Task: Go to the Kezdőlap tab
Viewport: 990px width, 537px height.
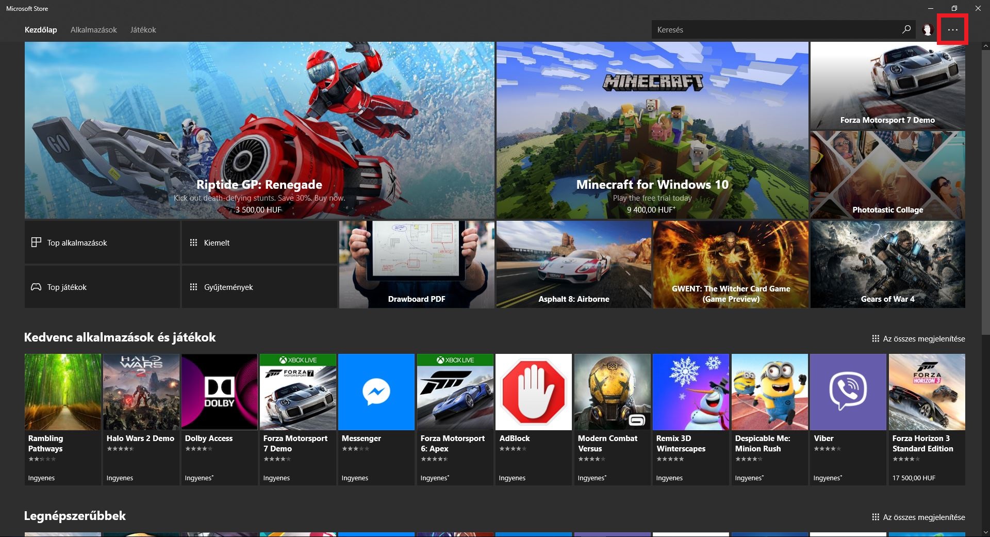Action: point(41,30)
